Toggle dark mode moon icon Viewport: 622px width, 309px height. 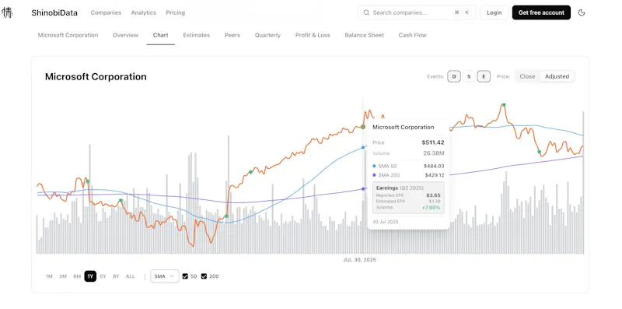[x=582, y=12]
